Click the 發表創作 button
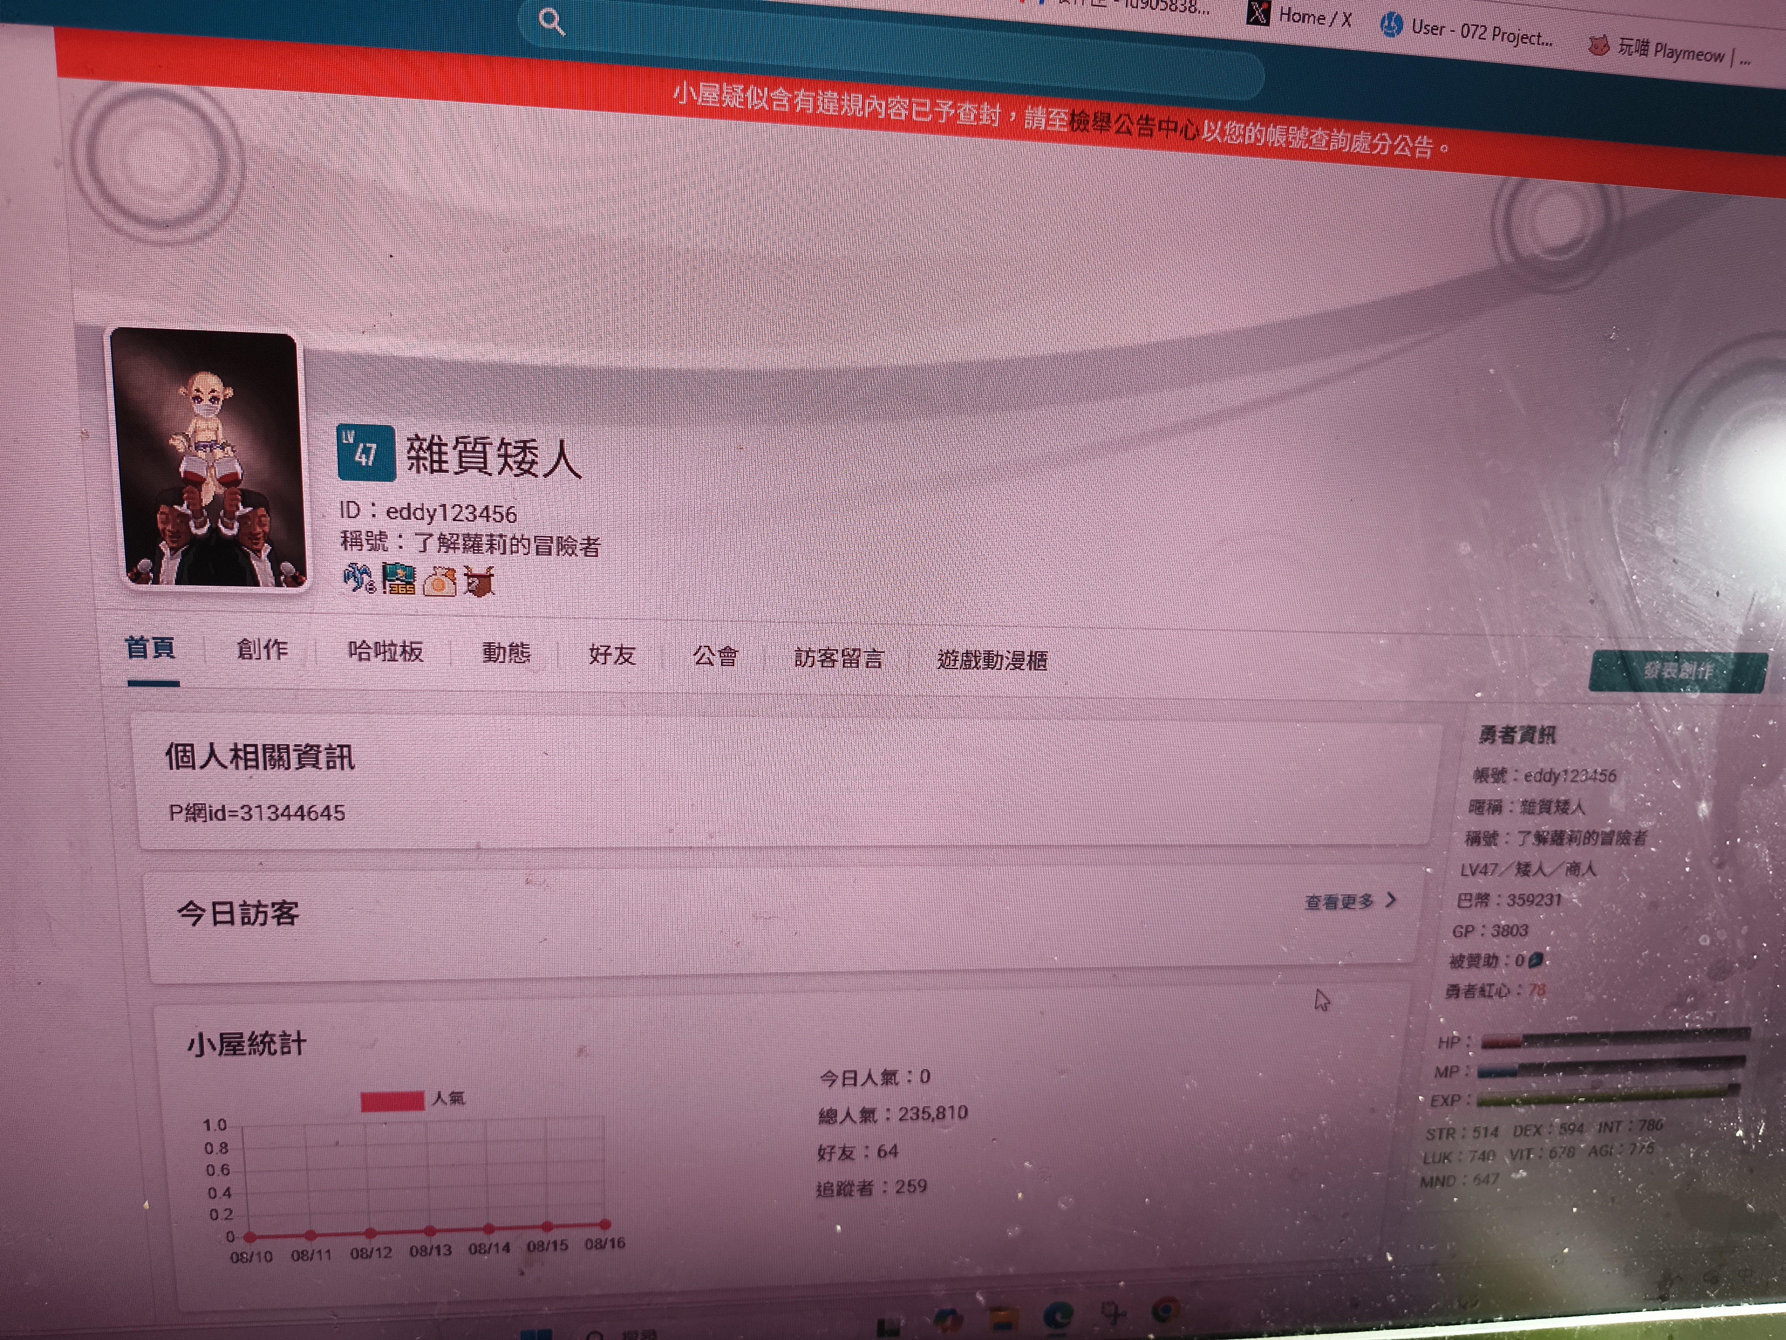This screenshot has width=1786, height=1340. 1678,671
